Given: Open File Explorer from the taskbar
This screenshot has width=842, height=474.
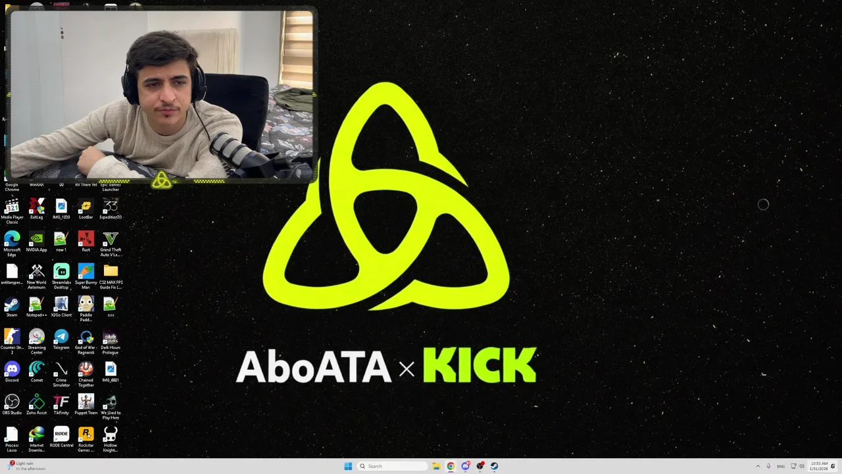Looking at the screenshot, I should (436, 466).
